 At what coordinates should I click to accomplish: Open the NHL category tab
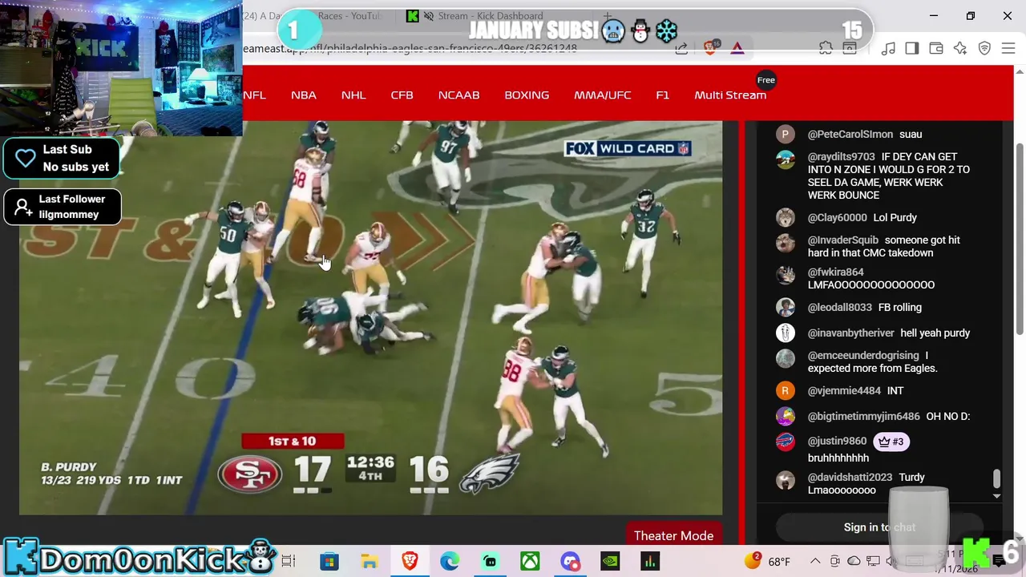pyautogui.click(x=353, y=95)
